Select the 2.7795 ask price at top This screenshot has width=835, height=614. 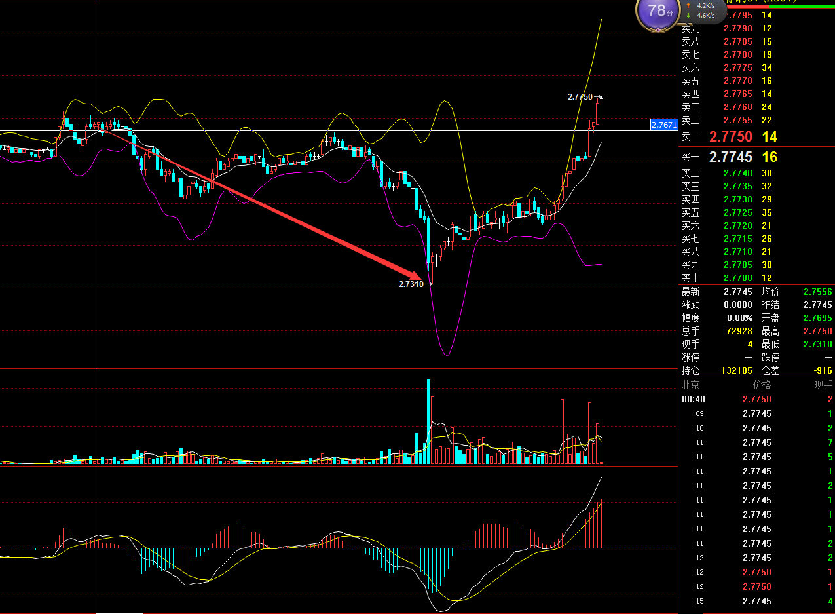click(x=737, y=15)
